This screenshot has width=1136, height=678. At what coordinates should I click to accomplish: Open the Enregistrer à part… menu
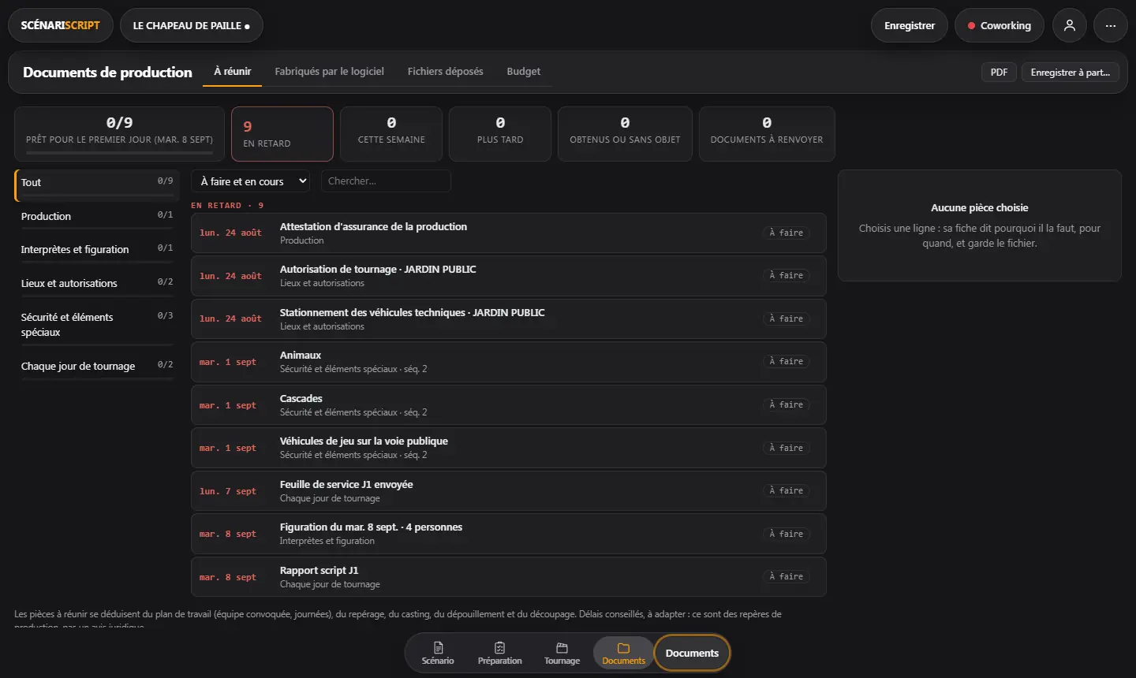(1071, 72)
